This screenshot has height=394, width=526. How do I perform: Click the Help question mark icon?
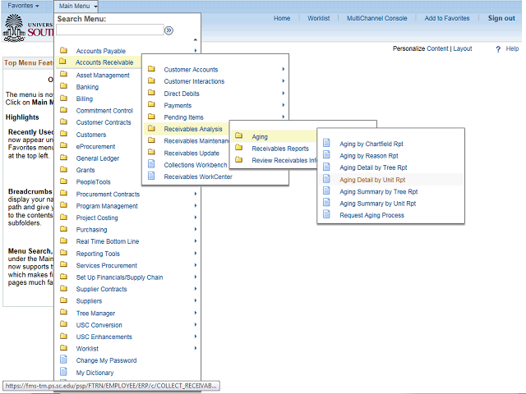(498, 49)
